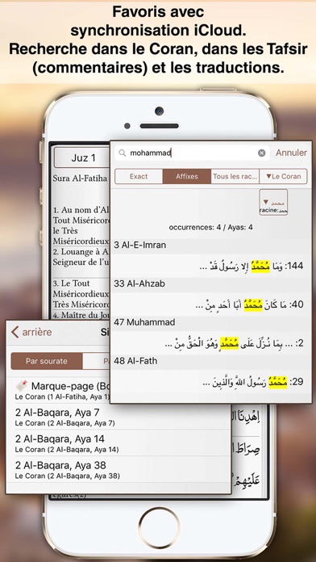Select the 33 Al-Ahzab section header

point(211,284)
